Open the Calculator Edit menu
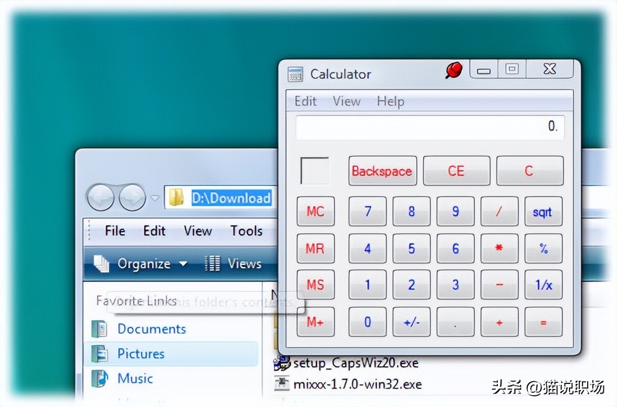This screenshot has height=407, width=617. 306,101
